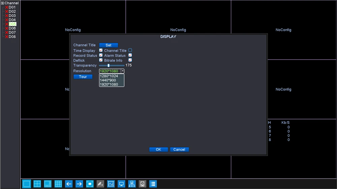This screenshot has height=189, width=337.
Task: Select channel D04 in channel tree
Action: pyautogui.click(x=12, y=20)
